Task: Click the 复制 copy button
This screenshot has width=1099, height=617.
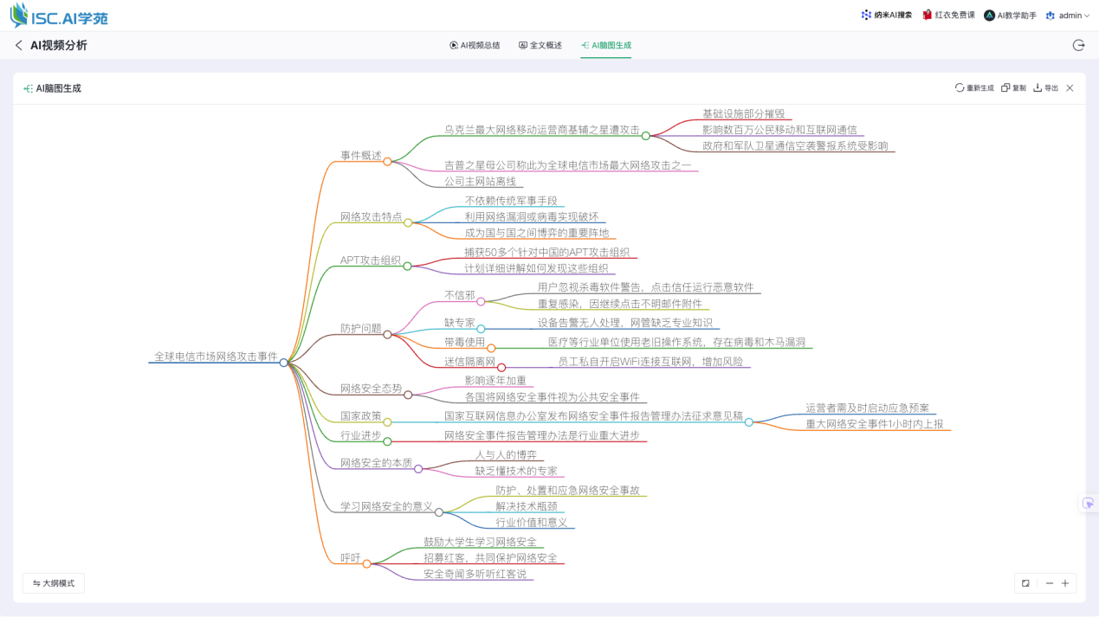Action: pyautogui.click(x=1013, y=88)
